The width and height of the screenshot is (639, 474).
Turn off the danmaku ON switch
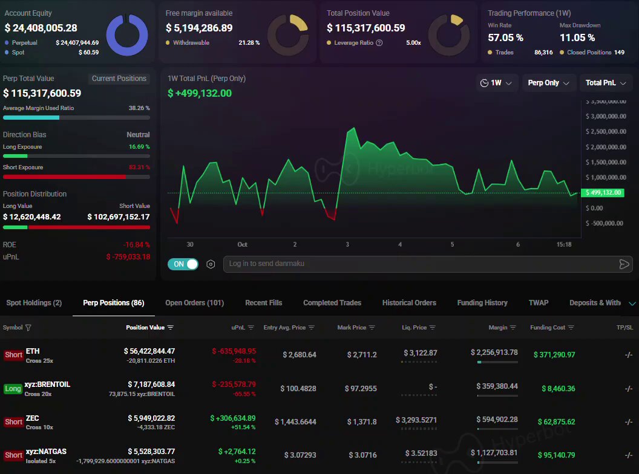coord(183,264)
